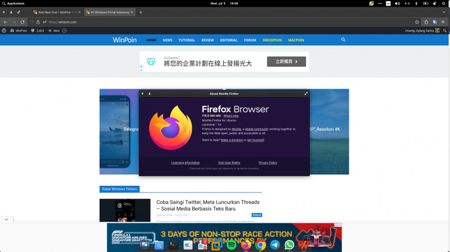Image resolution: width=450 pixels, height=252 pixels.
Task: Open notifications bell indicator
Action: tap(434, 3)
